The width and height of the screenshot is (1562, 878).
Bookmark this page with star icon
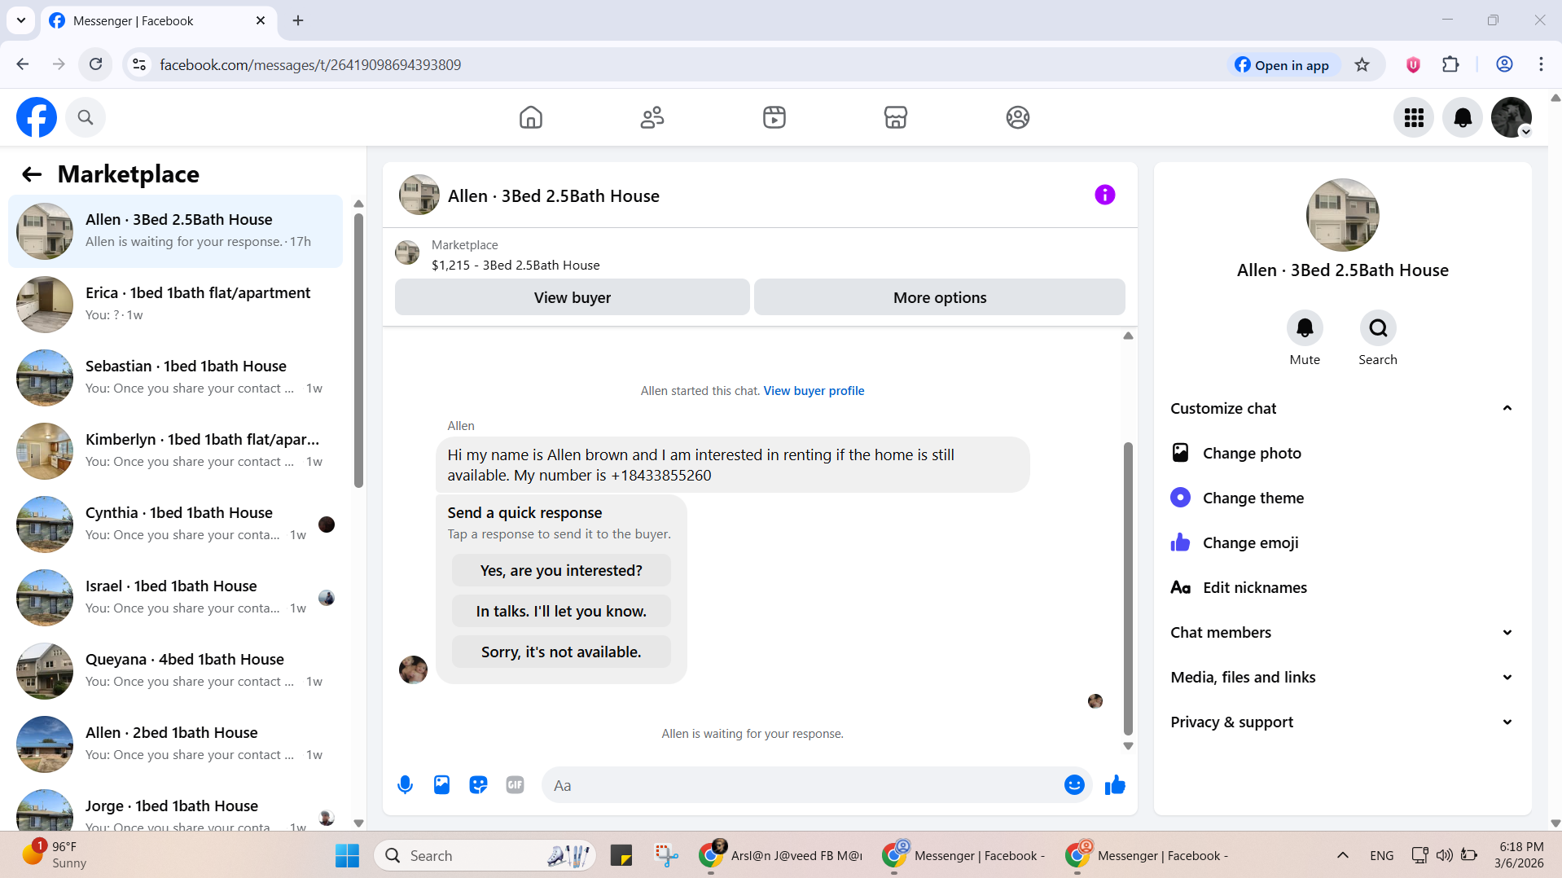point(1362,65)
